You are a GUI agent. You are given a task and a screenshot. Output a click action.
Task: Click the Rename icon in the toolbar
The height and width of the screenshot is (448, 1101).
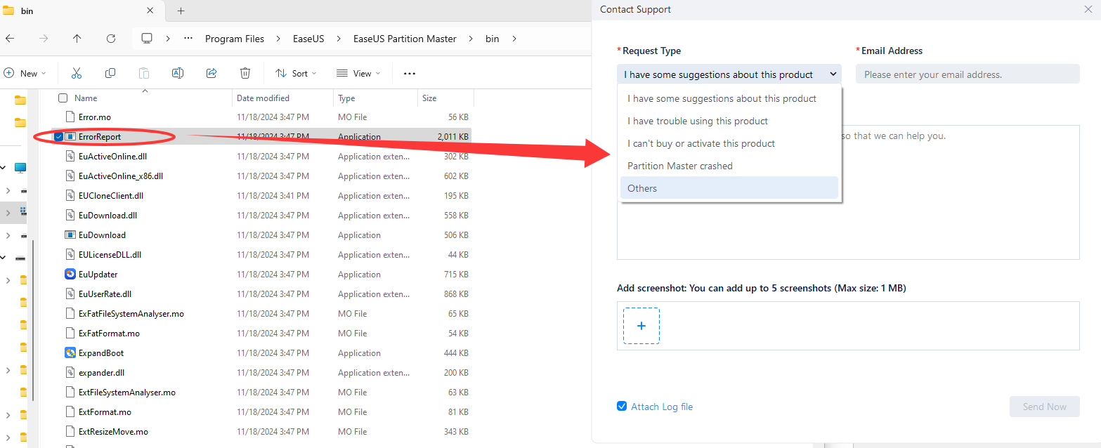[178, 73]
